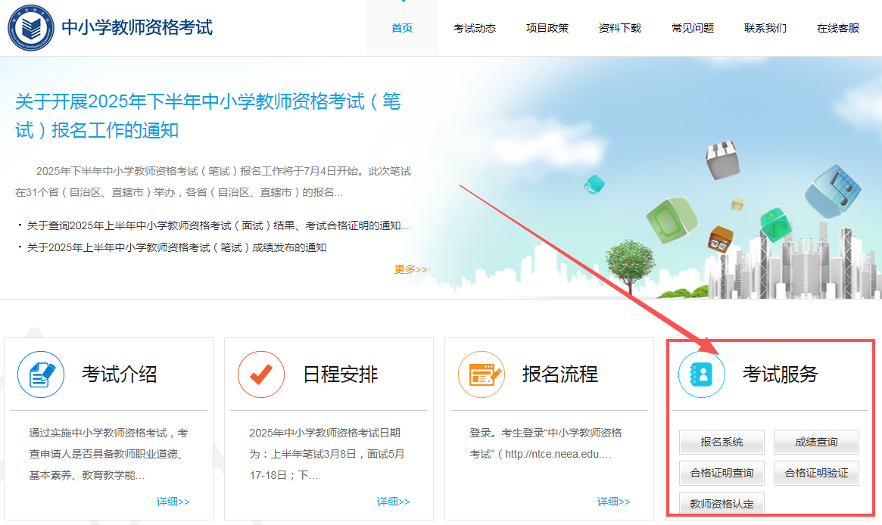Image resolution: width=882 pixels, height=525 pixels.
Task: Click the 成绩查询 button
Action: [x=816, y=442]
